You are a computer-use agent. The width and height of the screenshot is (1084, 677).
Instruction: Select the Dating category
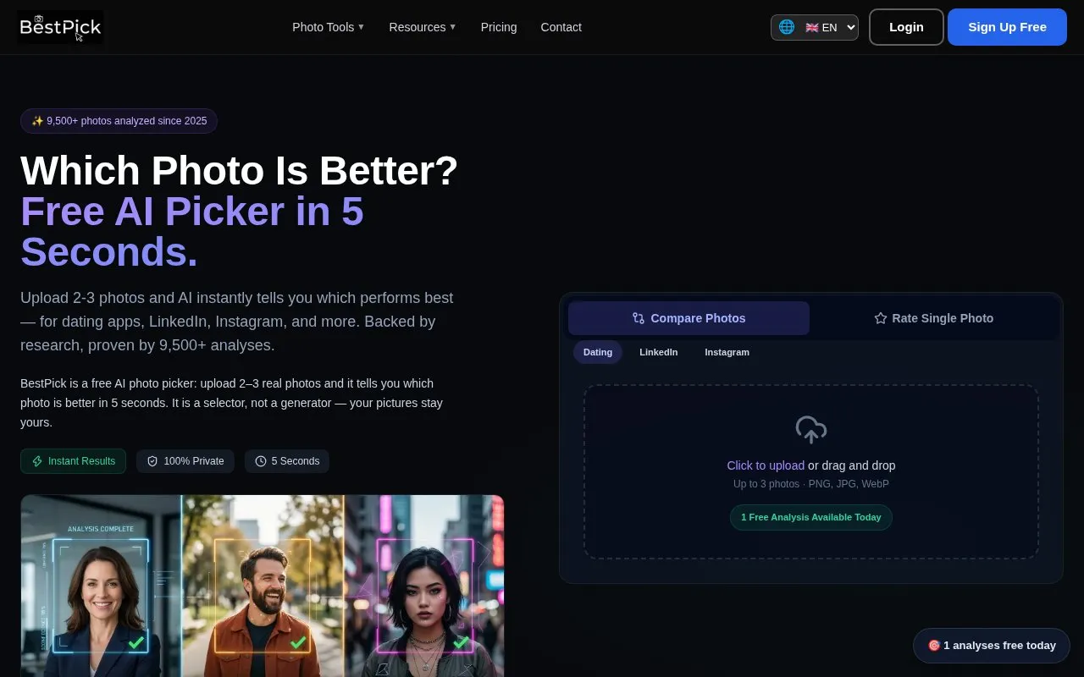tap(598, 352)
